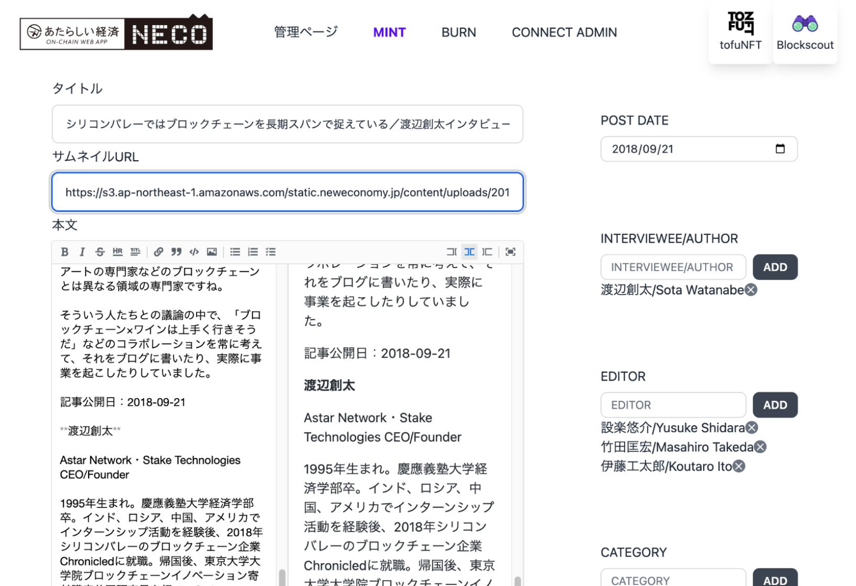Insert a hyperlink using the link icon
The height and width of the screenshot is (586, 856).
pyautogui.click(x=158, y=251)
